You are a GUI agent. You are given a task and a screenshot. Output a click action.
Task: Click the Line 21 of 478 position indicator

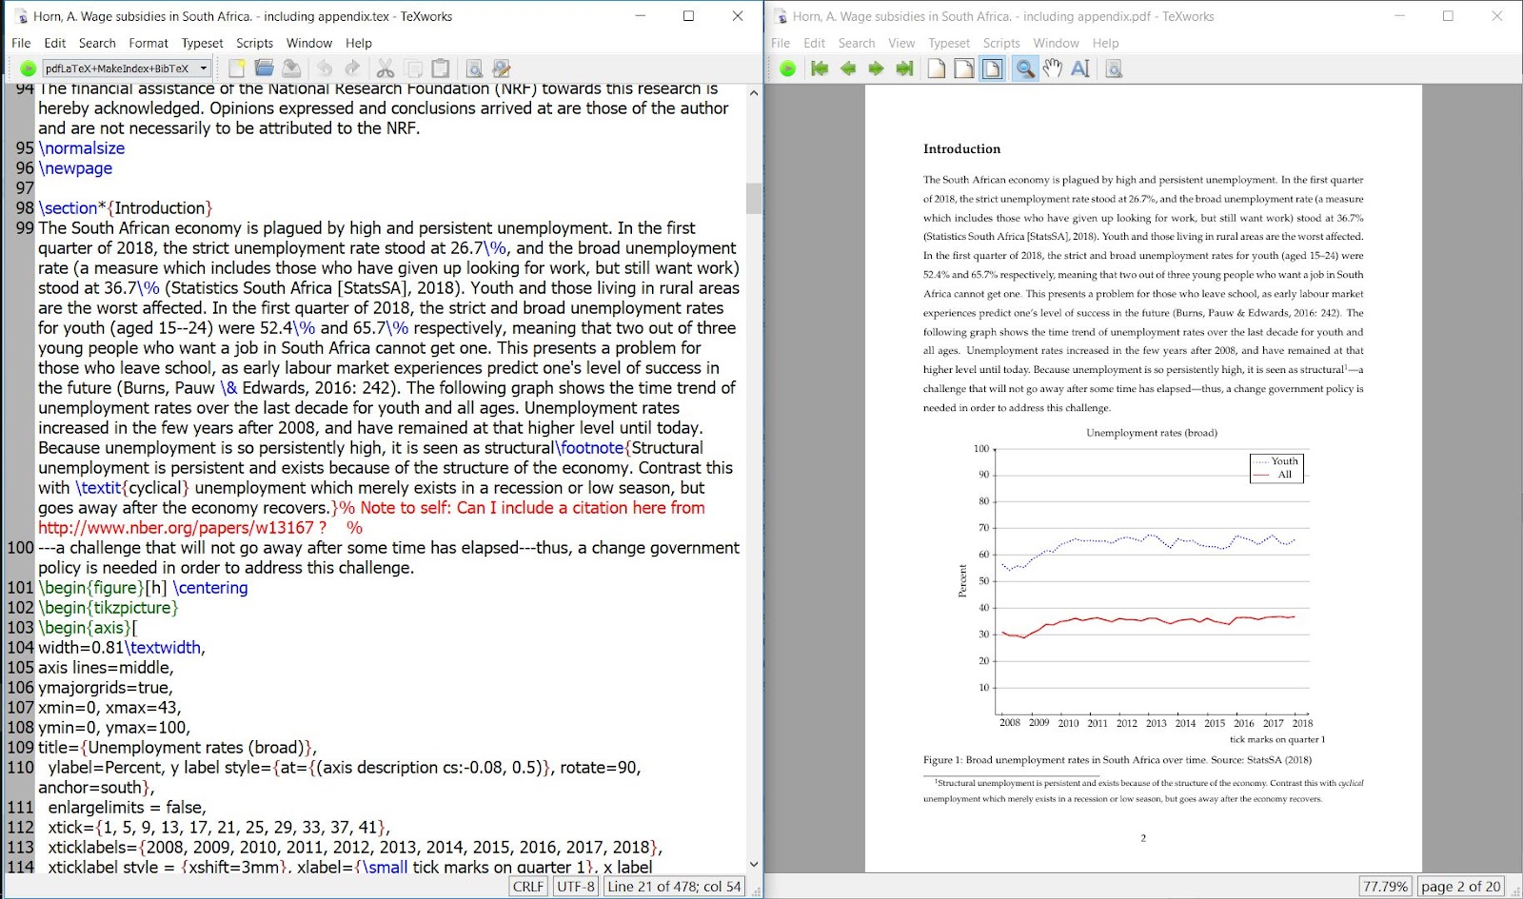[674, 887]
